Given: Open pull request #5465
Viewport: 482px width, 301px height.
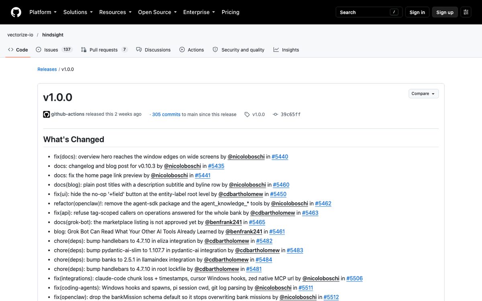Looking at the screenshot, I should pos(257,222).
